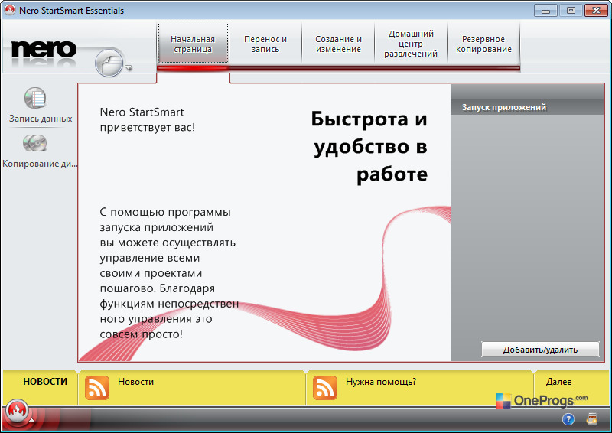
Task: Expand the small arrow beside document icon
Action: point(129,68)
